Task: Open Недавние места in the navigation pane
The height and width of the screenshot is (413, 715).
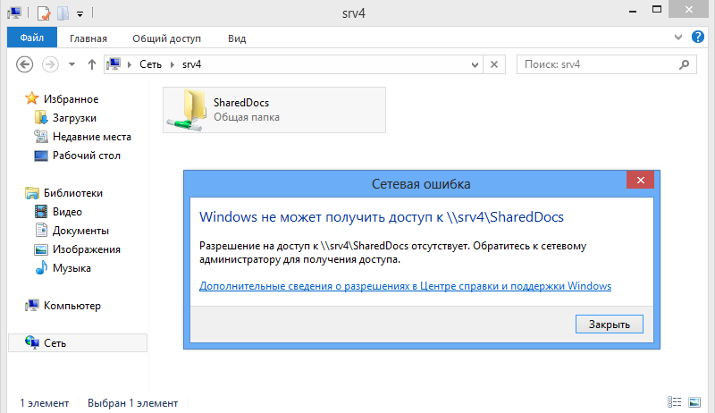Action: tap(92, 136)
